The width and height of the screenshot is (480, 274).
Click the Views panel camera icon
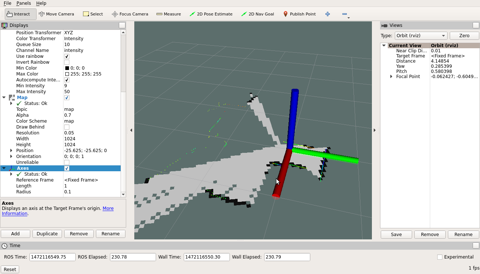coord(384,25)
